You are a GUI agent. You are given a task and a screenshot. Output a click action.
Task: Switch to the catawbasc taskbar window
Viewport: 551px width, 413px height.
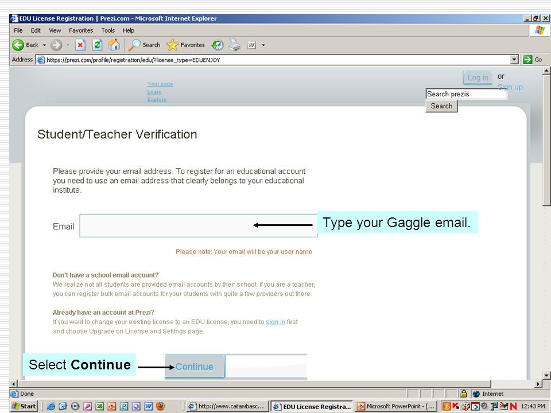[x=227, y=406]
